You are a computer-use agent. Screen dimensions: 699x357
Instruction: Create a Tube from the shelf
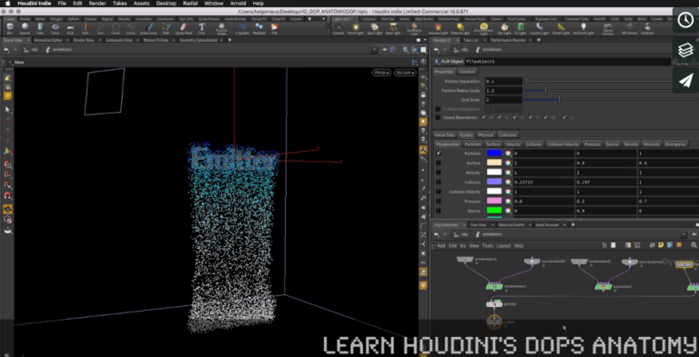[x=40, y=28]
